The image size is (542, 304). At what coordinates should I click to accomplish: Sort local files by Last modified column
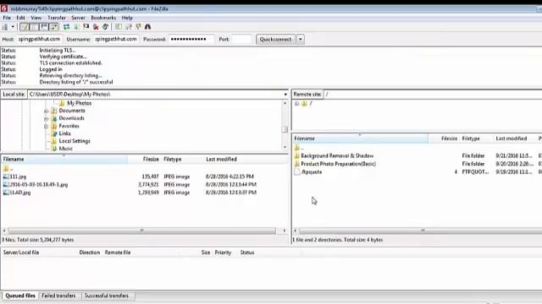[x=221, y=160]
